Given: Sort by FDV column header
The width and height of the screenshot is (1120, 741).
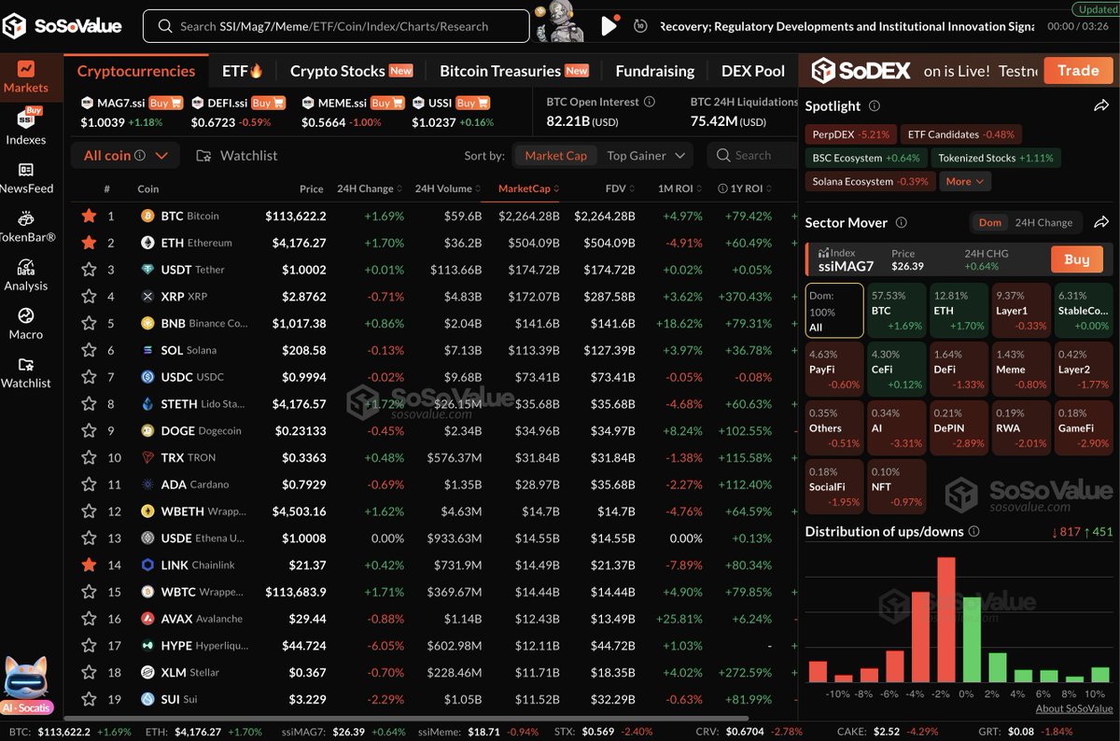Looking at the screenshot, I should (620, 189).
